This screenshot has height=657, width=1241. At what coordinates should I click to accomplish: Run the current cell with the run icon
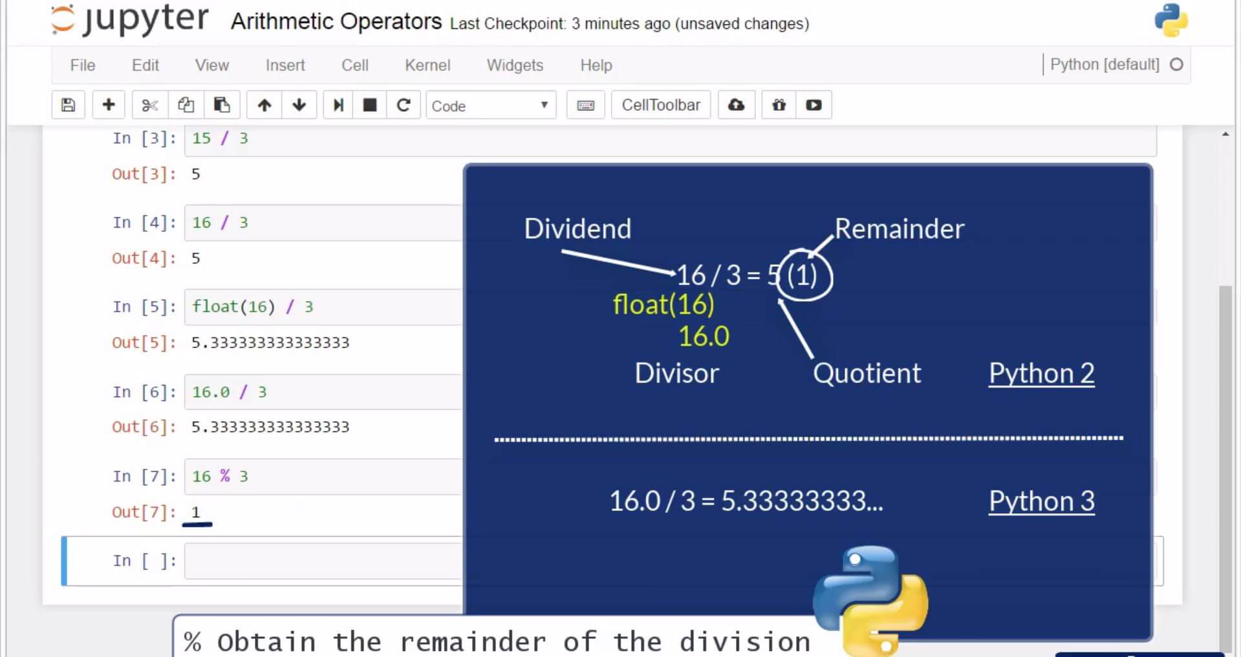(x=337, y=105)
